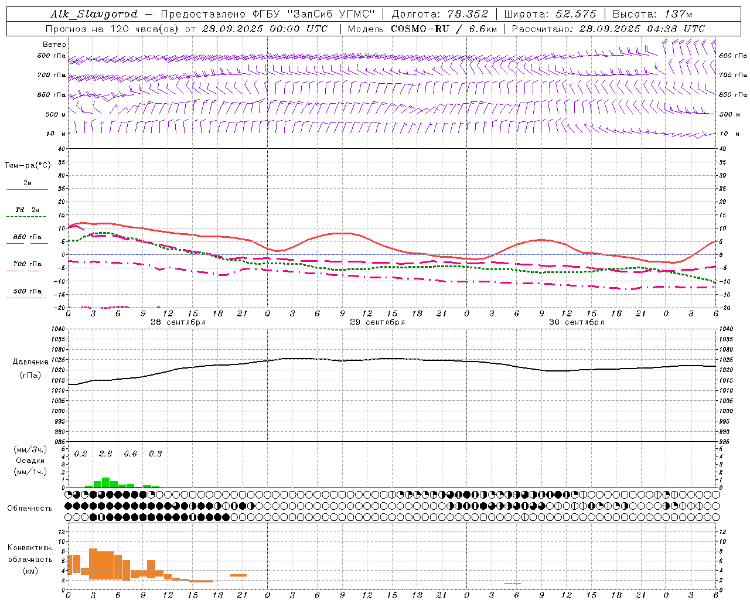Click the small orange bar near hour 21
This screenshot has height=600, width=750.
(238, 575)
